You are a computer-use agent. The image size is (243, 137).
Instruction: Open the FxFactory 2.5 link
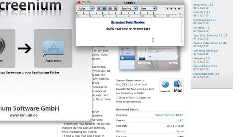pos(202,58)
